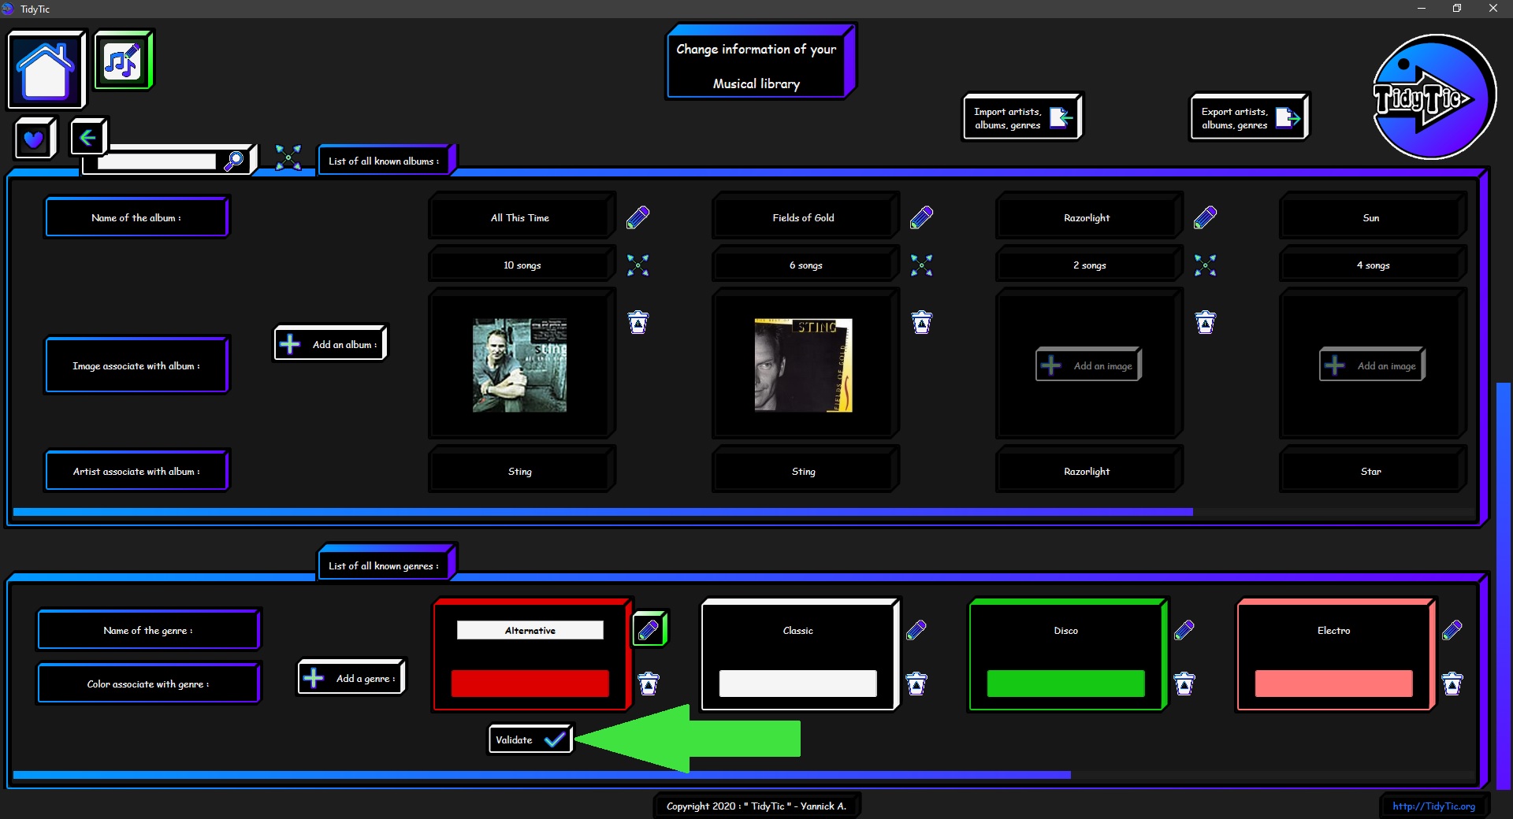
Task: Edit the Razorlight album name
Action: point(1205,217)
